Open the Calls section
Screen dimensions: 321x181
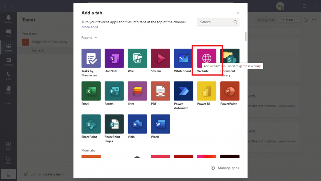8,76
